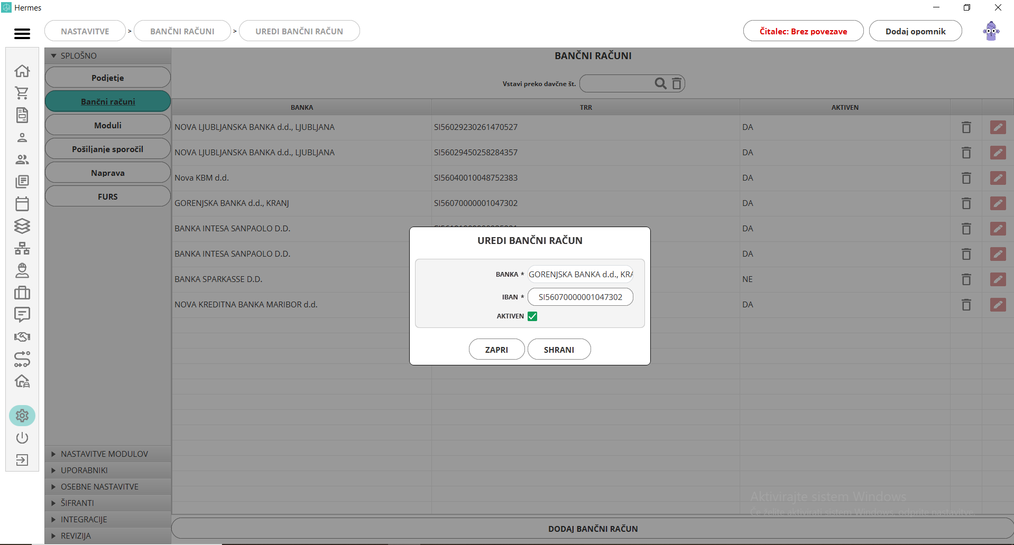The image size is (1014, 545).
Task: Click the NE status for BANKA SPARKASSE
Action: click(x=748, y=279)
